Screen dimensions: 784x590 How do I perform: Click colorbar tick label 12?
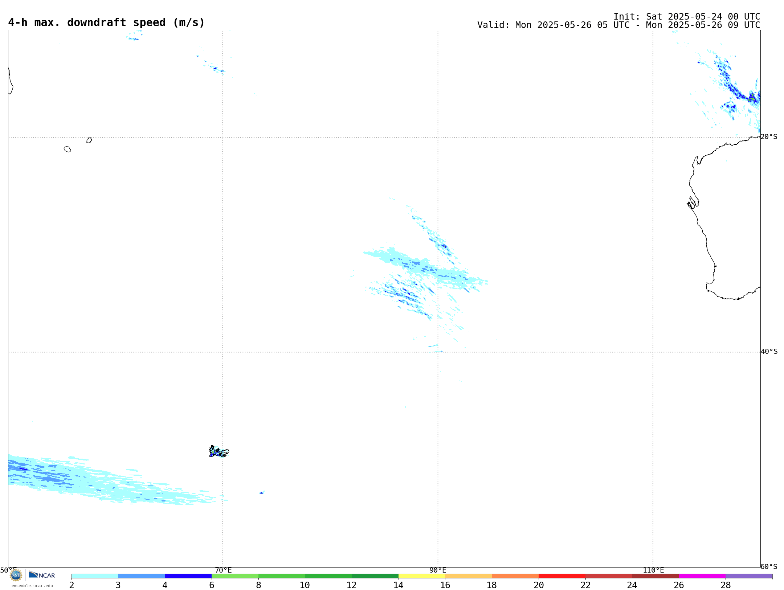[x=352, y=585]
